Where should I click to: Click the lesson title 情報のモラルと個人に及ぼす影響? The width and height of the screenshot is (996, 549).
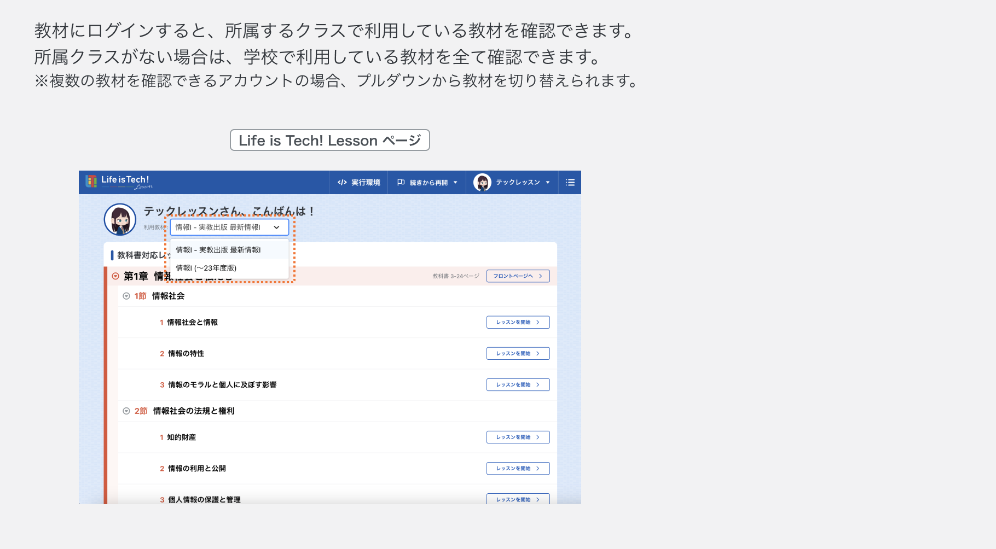tap(222, 385)
